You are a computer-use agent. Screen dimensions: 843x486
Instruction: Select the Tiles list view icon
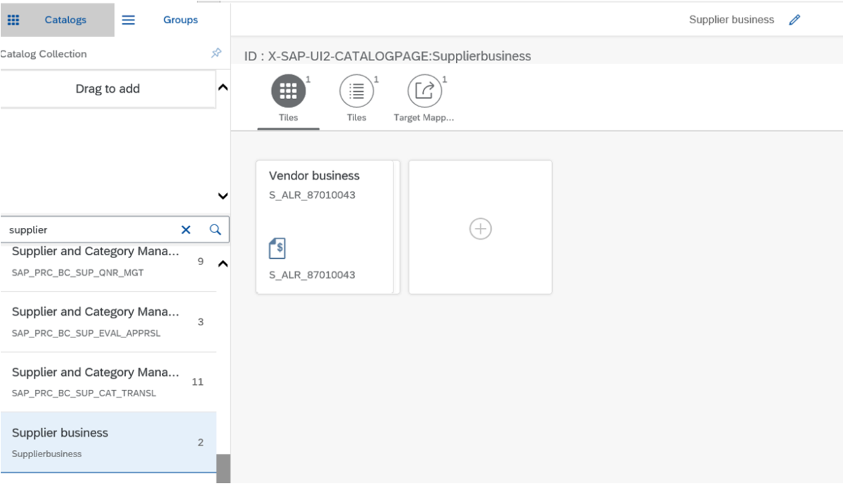pos(356,92)
